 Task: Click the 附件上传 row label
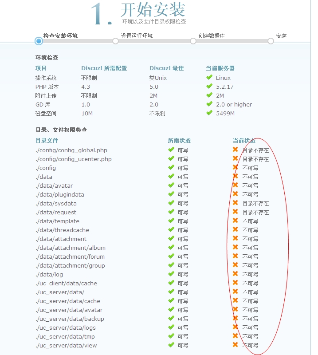click(46, 96)
